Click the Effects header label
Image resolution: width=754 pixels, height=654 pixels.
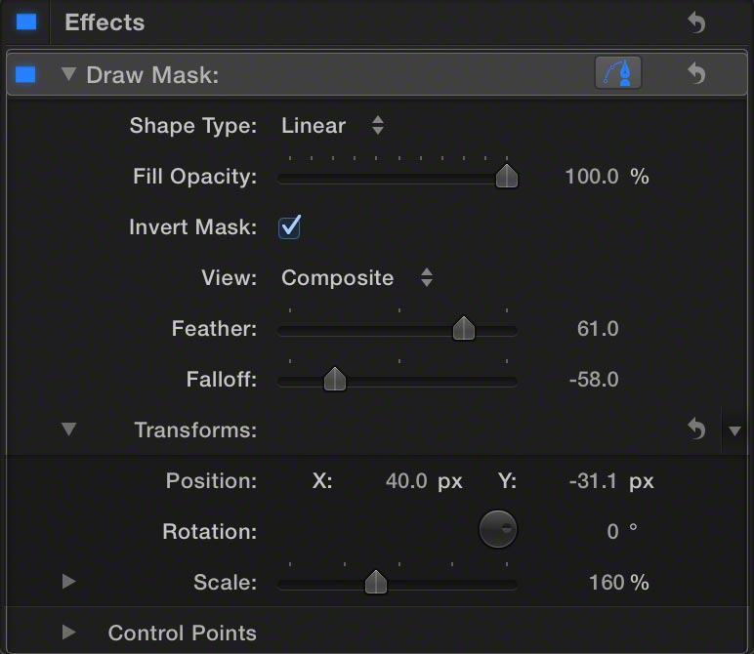(x=105, y=22)
